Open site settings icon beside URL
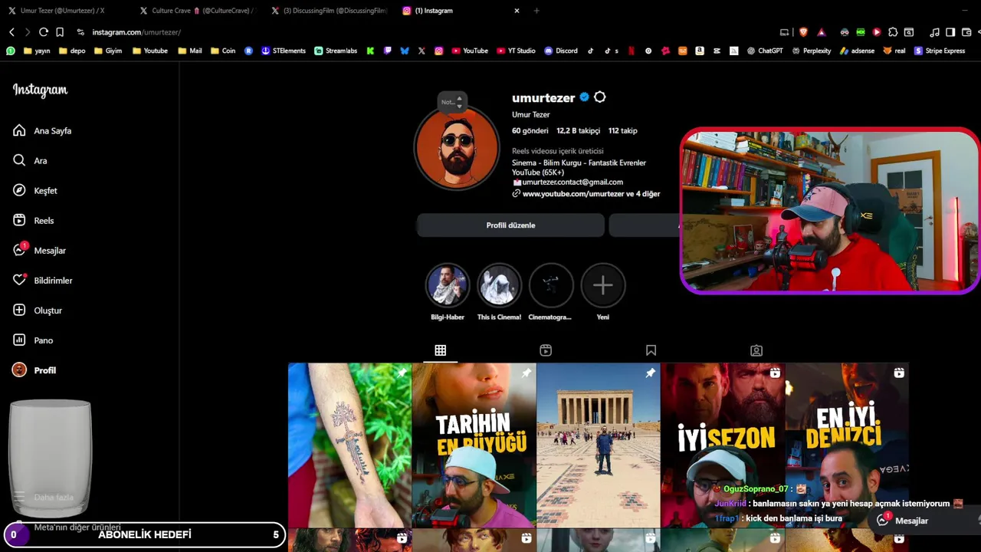Viewport: 981px width, 552px height. pos(80,32)
